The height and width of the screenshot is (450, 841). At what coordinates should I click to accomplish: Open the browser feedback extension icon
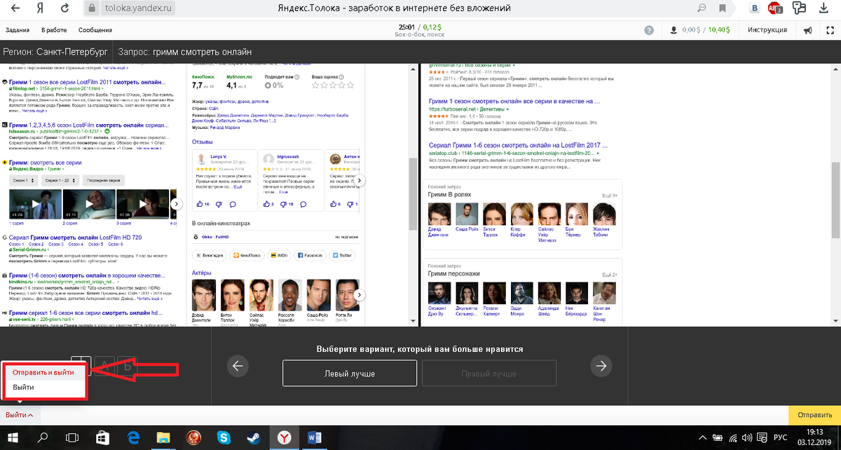point(798,8)
